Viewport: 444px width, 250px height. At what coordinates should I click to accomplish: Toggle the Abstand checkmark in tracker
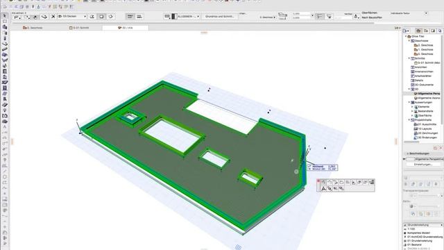[x=309, y=167]
